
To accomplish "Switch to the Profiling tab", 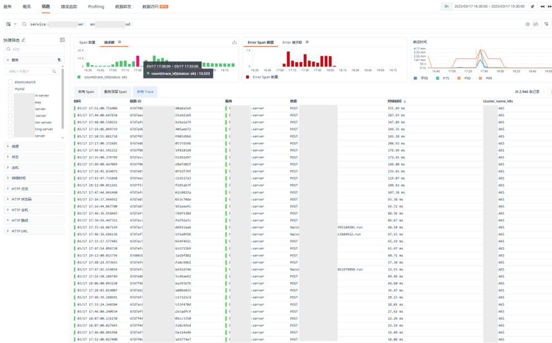I will (x=96, y=7).
